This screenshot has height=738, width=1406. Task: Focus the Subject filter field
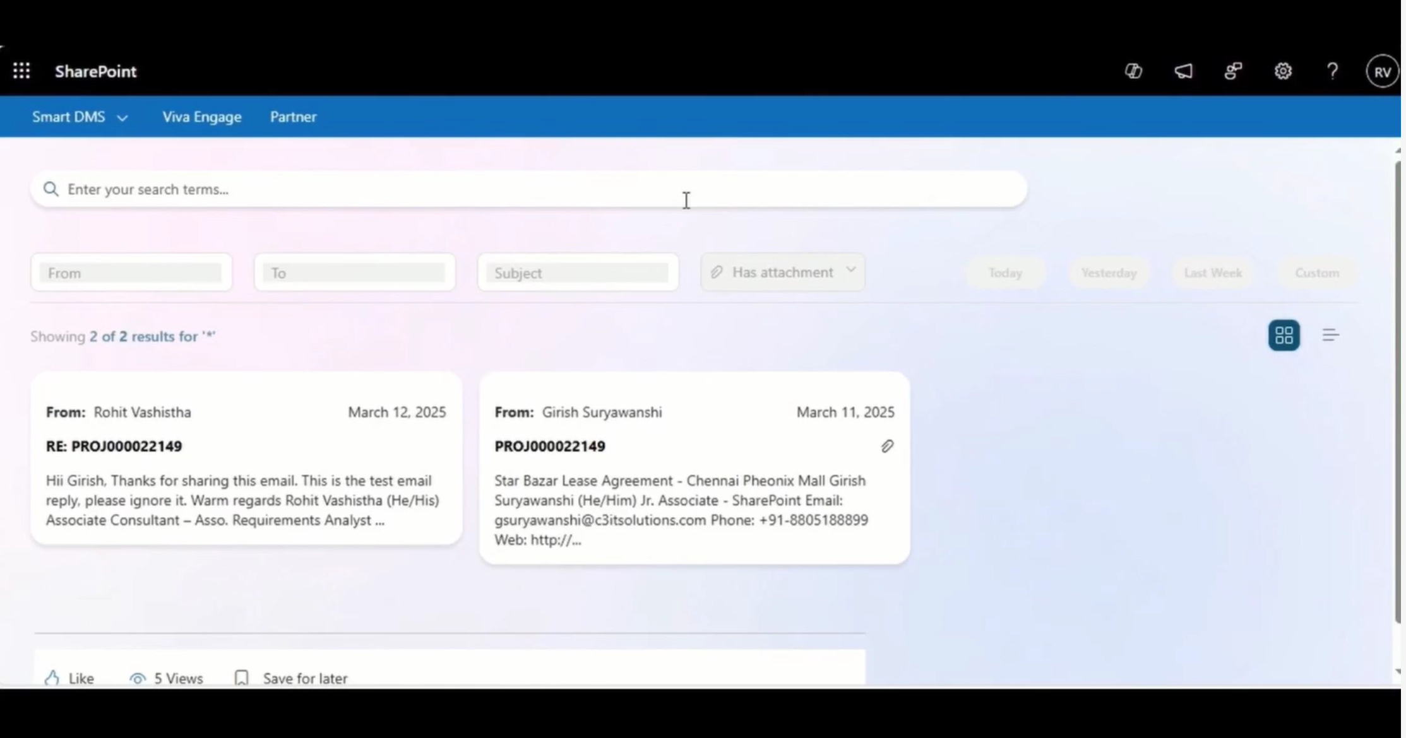(x=578, y=272)
